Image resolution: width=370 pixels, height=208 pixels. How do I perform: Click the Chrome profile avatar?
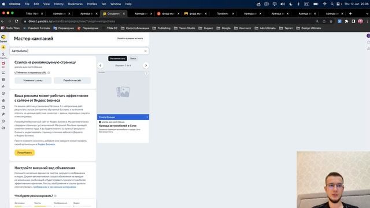click(360, 21)
